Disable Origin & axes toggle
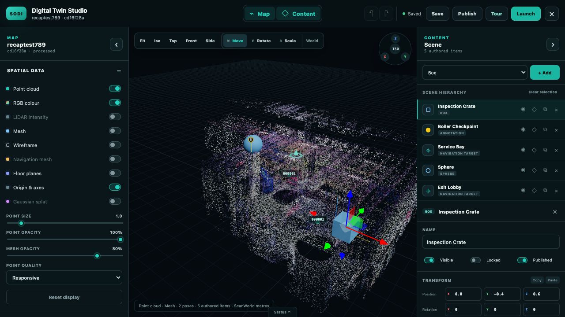 [115, 187]
